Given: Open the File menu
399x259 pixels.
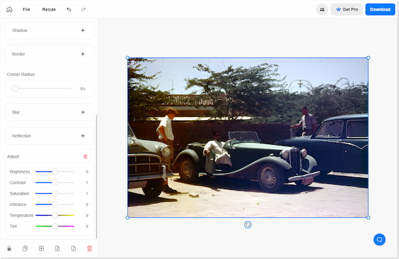Looking at the screenshot, I should tap(27, 9).
